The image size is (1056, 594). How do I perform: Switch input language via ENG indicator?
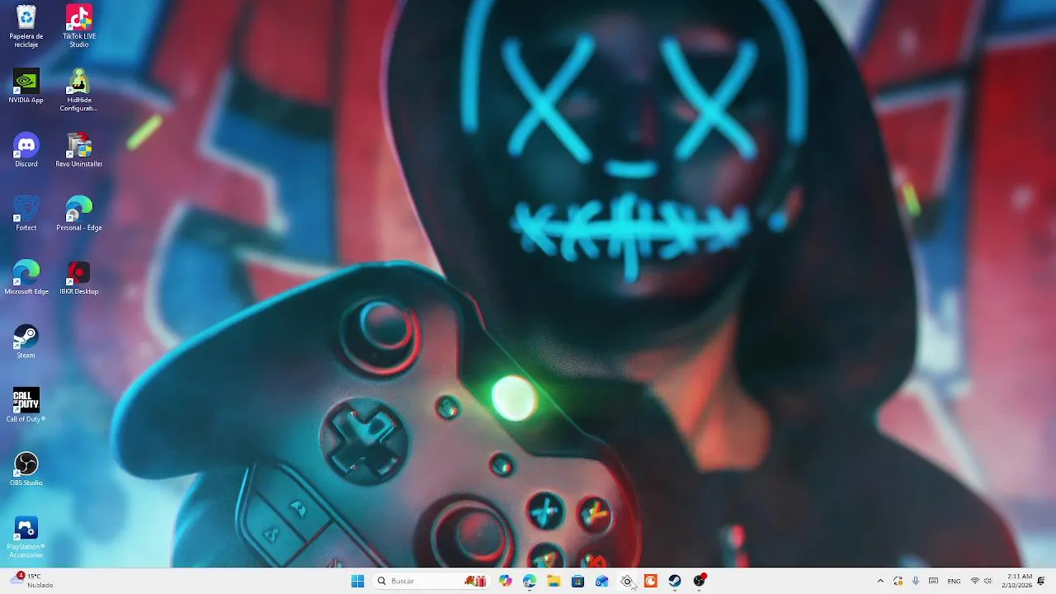coord(954,581)
